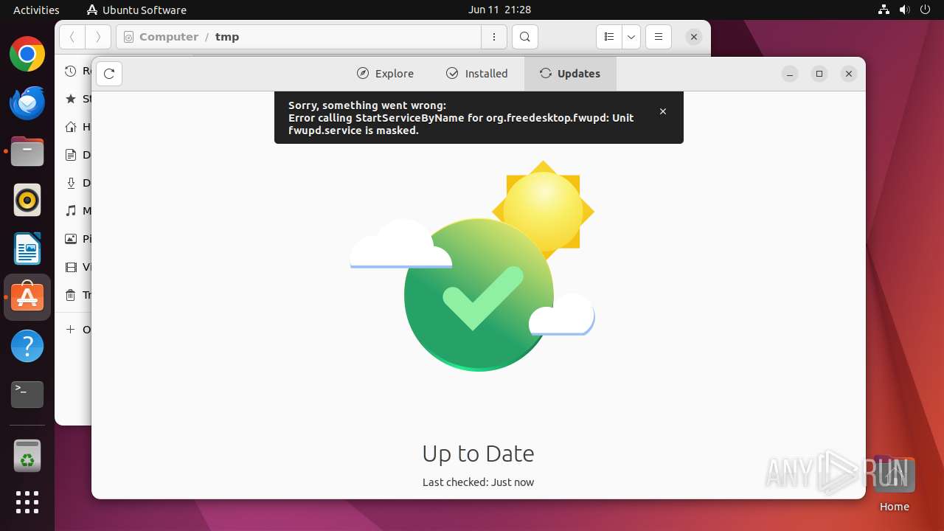Open Help from dock
This screenshot has width=944, height=531.
pos(27,346)
